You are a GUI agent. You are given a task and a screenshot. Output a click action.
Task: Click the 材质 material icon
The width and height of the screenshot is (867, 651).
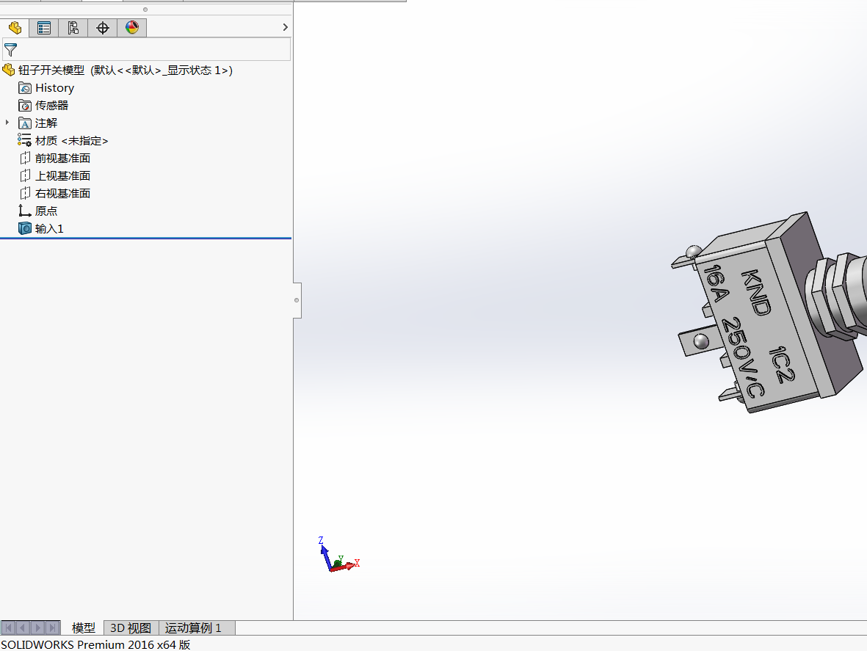pos(24,140)
